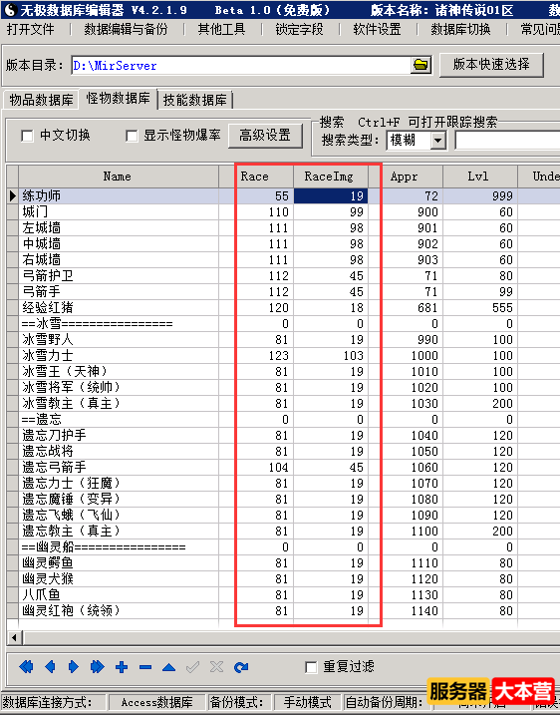Open the 打开文件 menu
Image resolution: width=560 pixels, height=716 pixels.
tap(30, 29)
